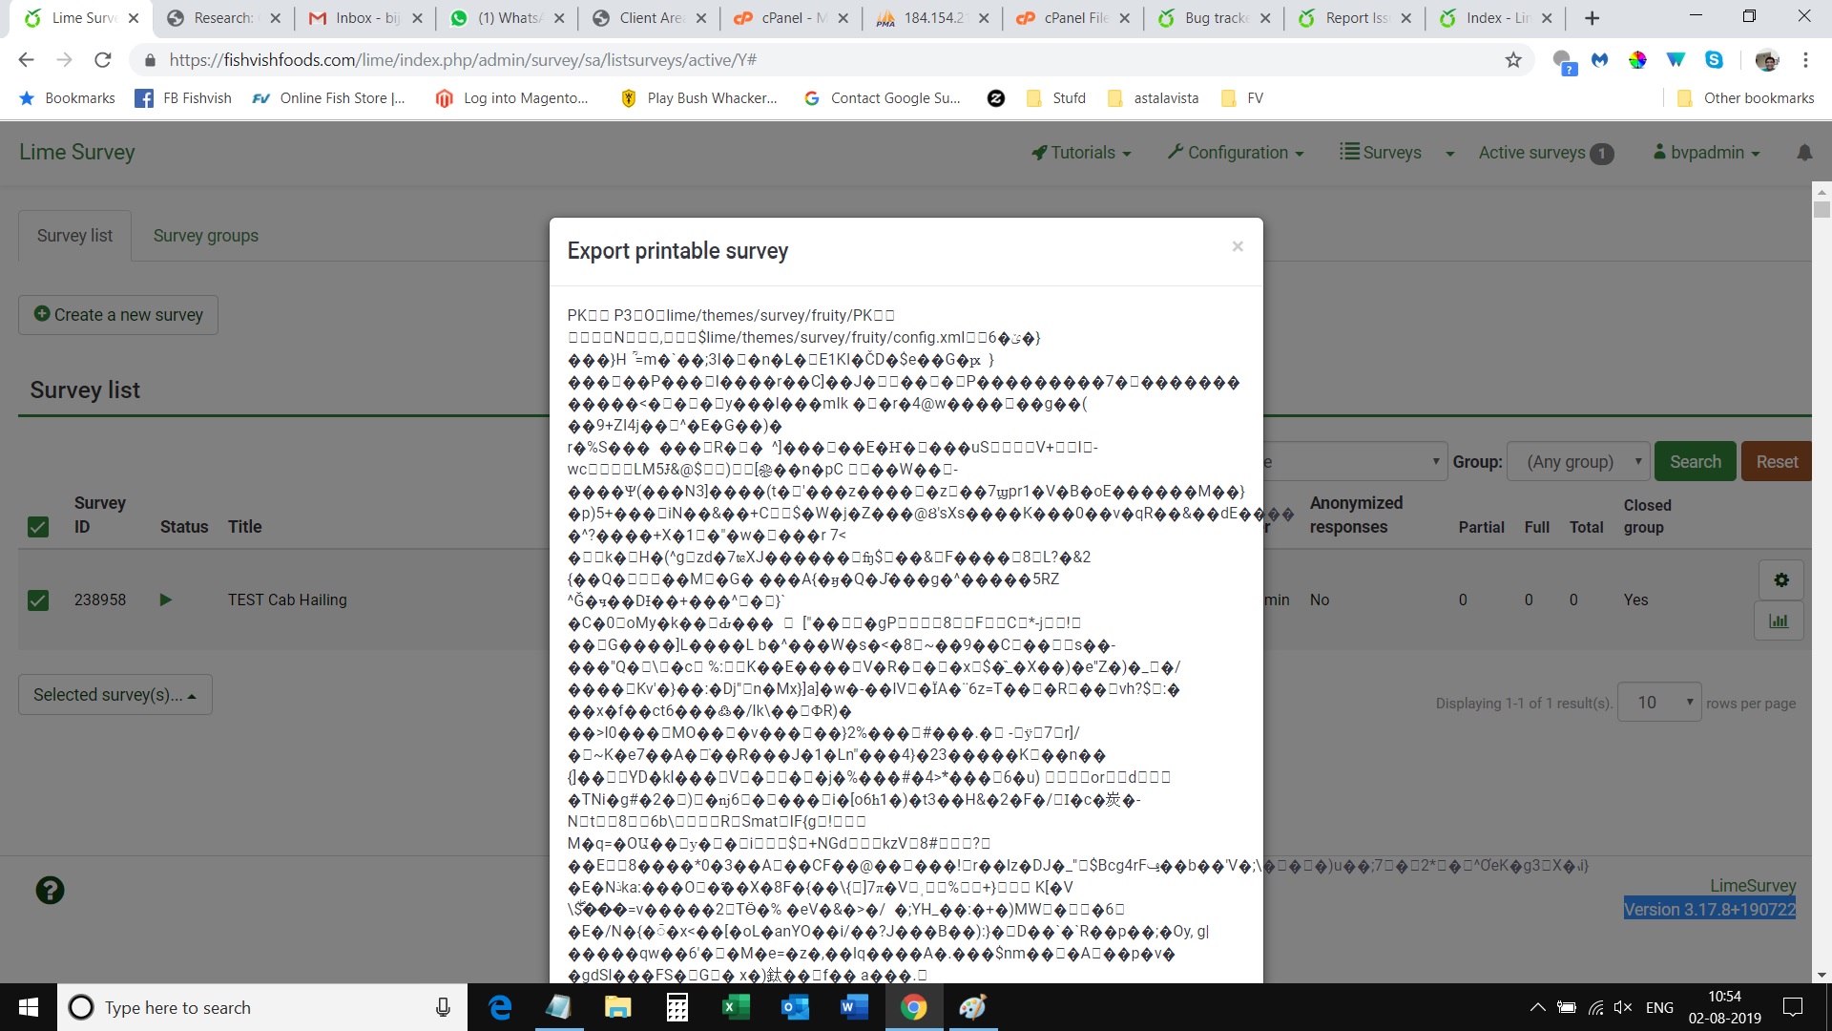Expand the Selected survey(s) dropdown

click(114, 695)
